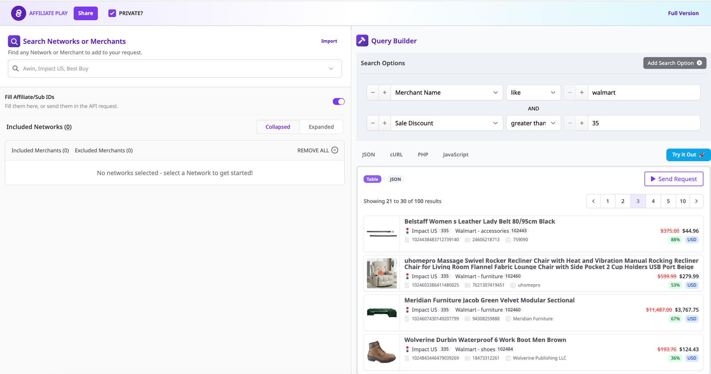Image resolution: width=711 pixels, height=374 pixels.
Task: Click the Impact US network icon on Wolverine row
Action: [x=407, y=349]
